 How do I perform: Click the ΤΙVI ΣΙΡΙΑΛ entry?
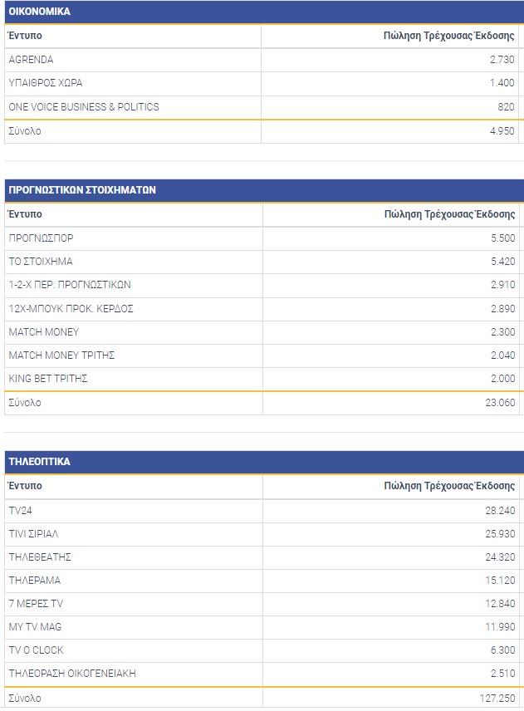[34, 534]
